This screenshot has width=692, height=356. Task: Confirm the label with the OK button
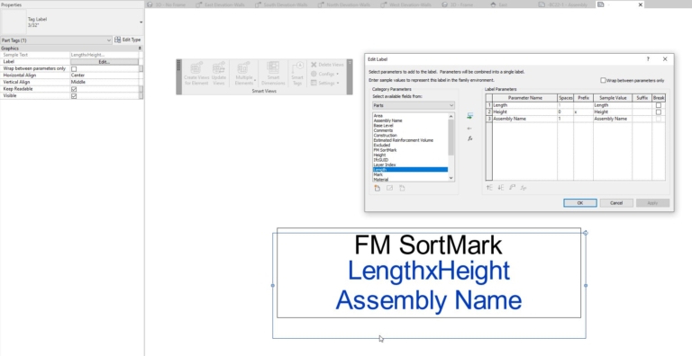(x=580, y=202)
